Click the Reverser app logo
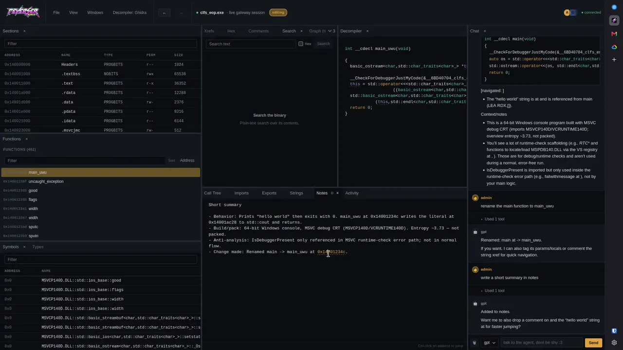The image size is (623, 350). pos(22,12)
